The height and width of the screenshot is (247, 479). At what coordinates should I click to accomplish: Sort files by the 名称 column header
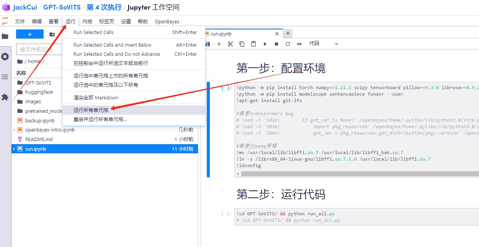pyautogui.click(x=21, y=73)
